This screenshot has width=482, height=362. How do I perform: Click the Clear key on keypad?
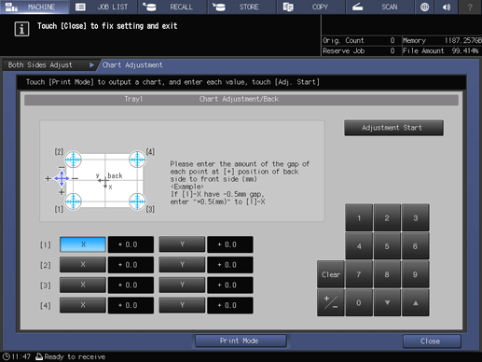(x=331, y=274)
